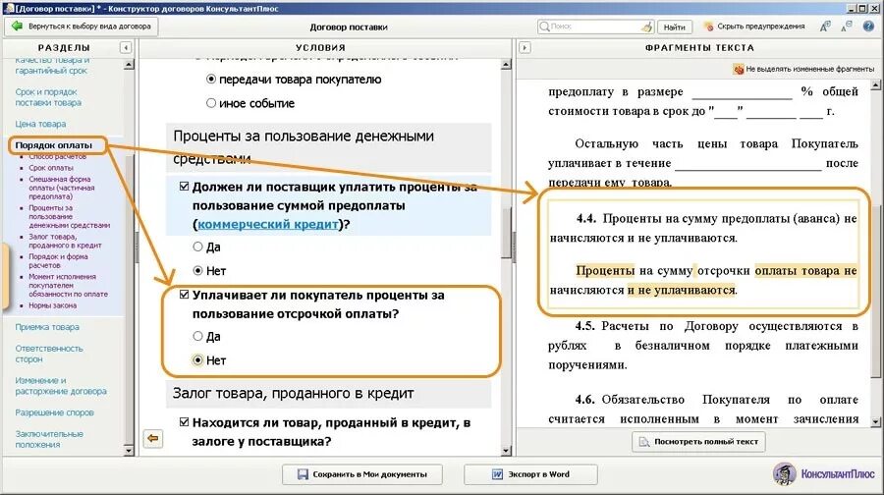
Task: Click the Условия panel scrollbar thumb
Action: [506, 233]
